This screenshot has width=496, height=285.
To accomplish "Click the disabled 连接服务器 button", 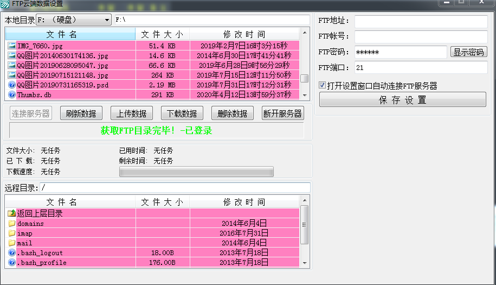I will click(31, 113).
